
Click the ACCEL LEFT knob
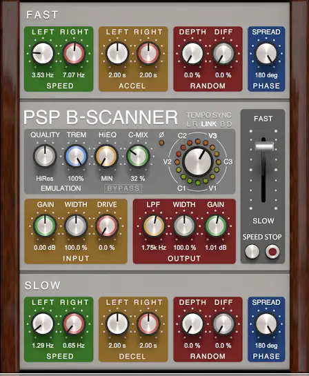click(117, 53)
